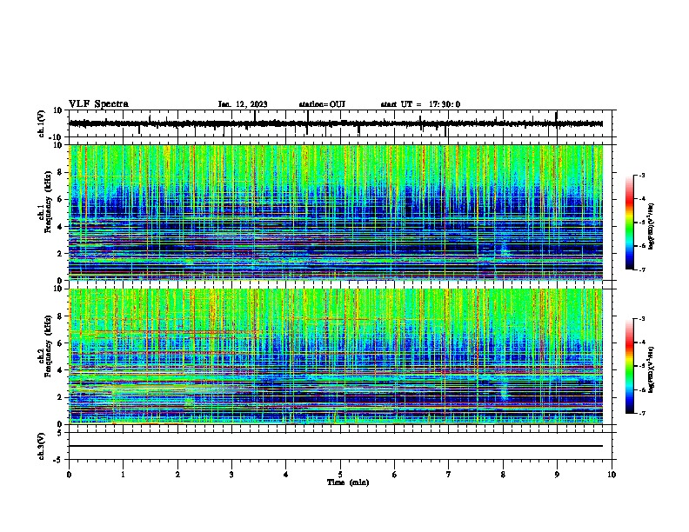The width and height of the screenshot is (689, 532).
Task: Click the ch.2 Frequency (kHz) axis label
Action: coord(44,345)
